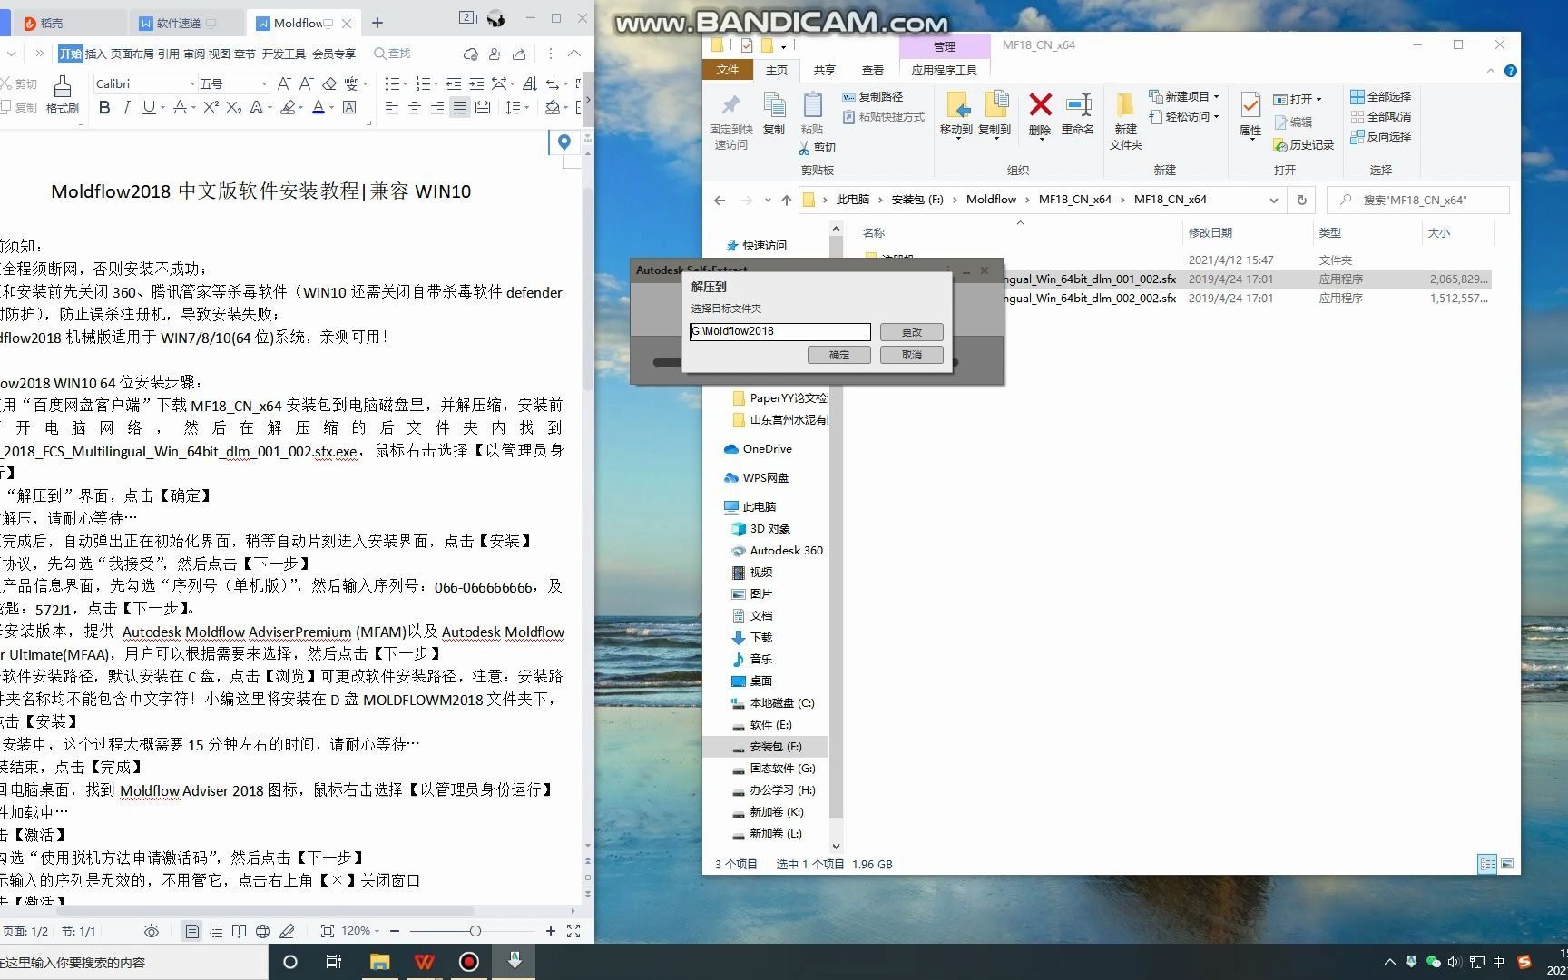
Task: Click the Explorer search box
Action: pos(1418,200)
